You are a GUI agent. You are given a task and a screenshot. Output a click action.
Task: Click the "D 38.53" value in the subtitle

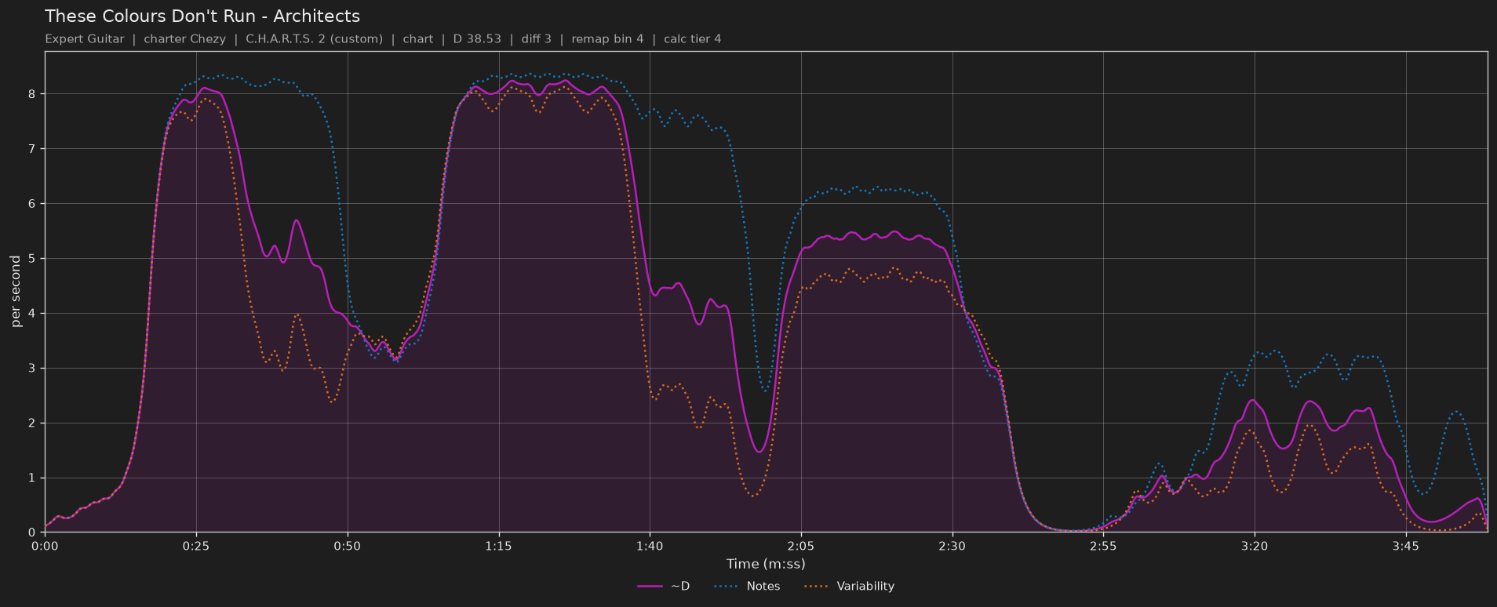tap(477, 39)
